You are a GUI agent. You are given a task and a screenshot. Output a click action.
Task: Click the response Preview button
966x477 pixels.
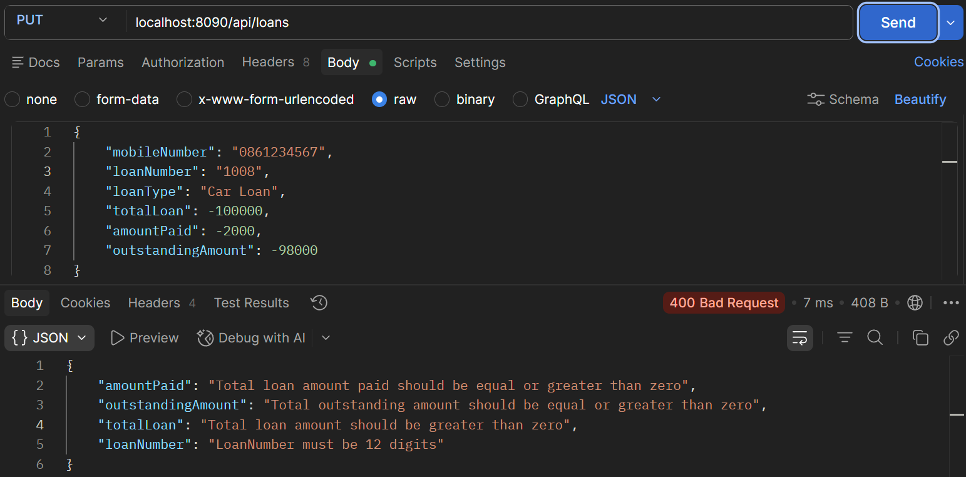(x=145, y=338)
